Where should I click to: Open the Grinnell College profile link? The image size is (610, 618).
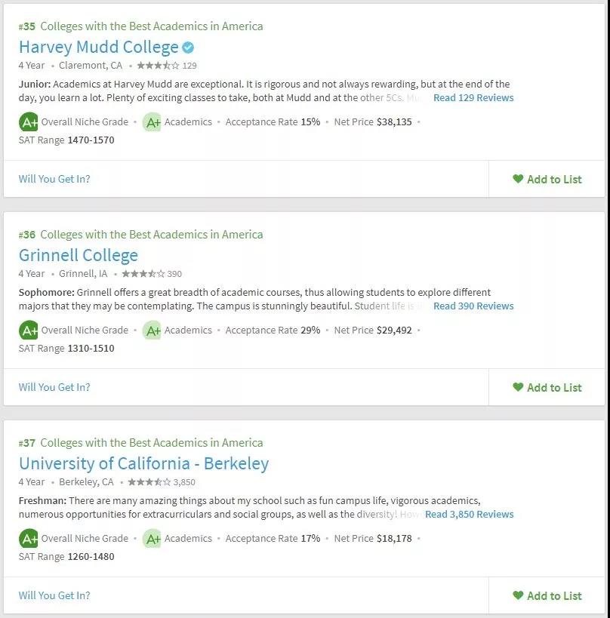pyautogui.click(x=79, y=255)
